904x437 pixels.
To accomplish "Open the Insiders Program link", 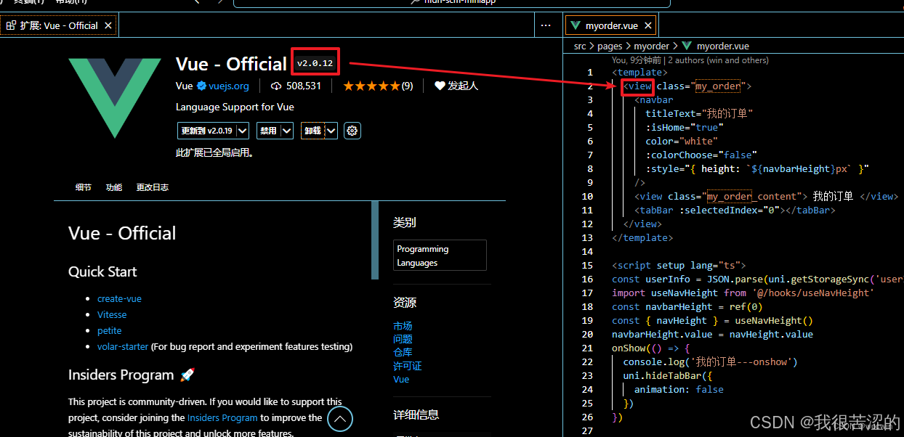I will coord(222,417).
